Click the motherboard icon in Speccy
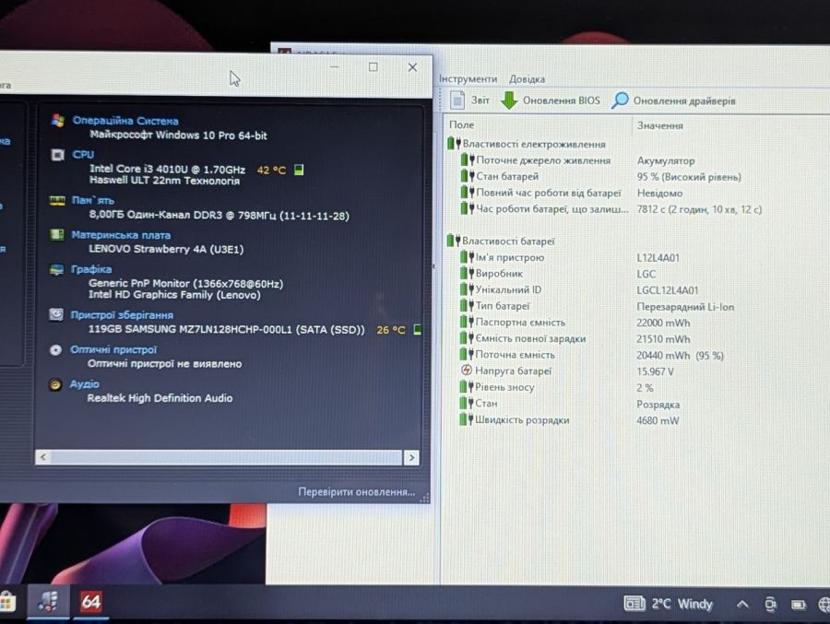 click(56, 234)
